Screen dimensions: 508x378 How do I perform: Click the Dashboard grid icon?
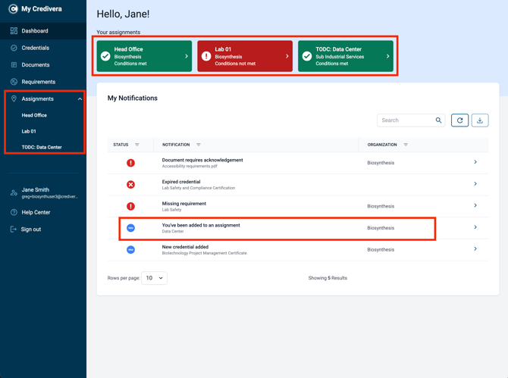click(14, 31)
